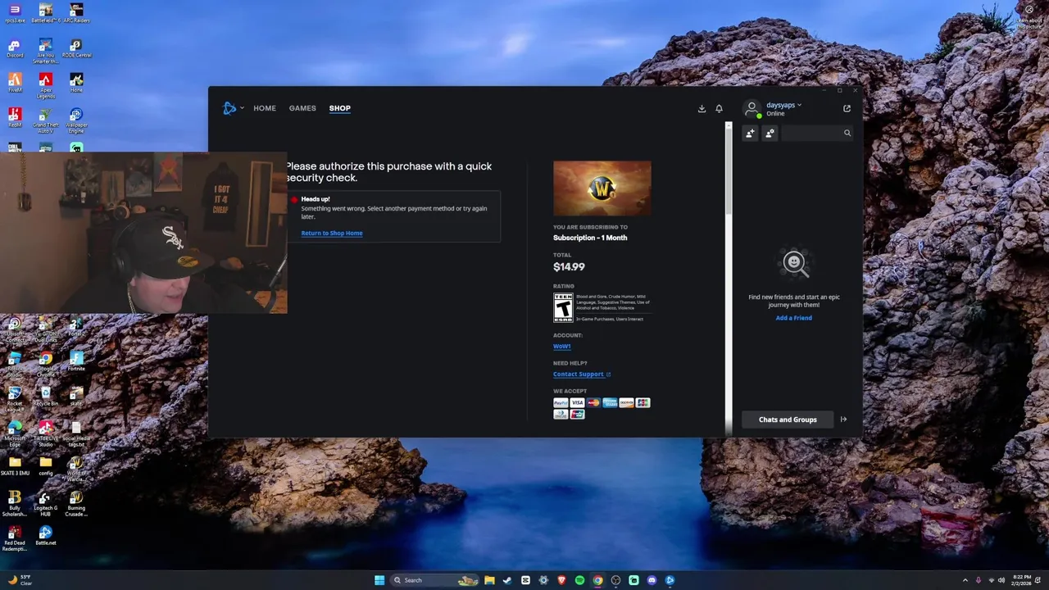This screenshot has width=1049, height=590.
Task: Click the taskbar Search box
Action: coord(434,580)
